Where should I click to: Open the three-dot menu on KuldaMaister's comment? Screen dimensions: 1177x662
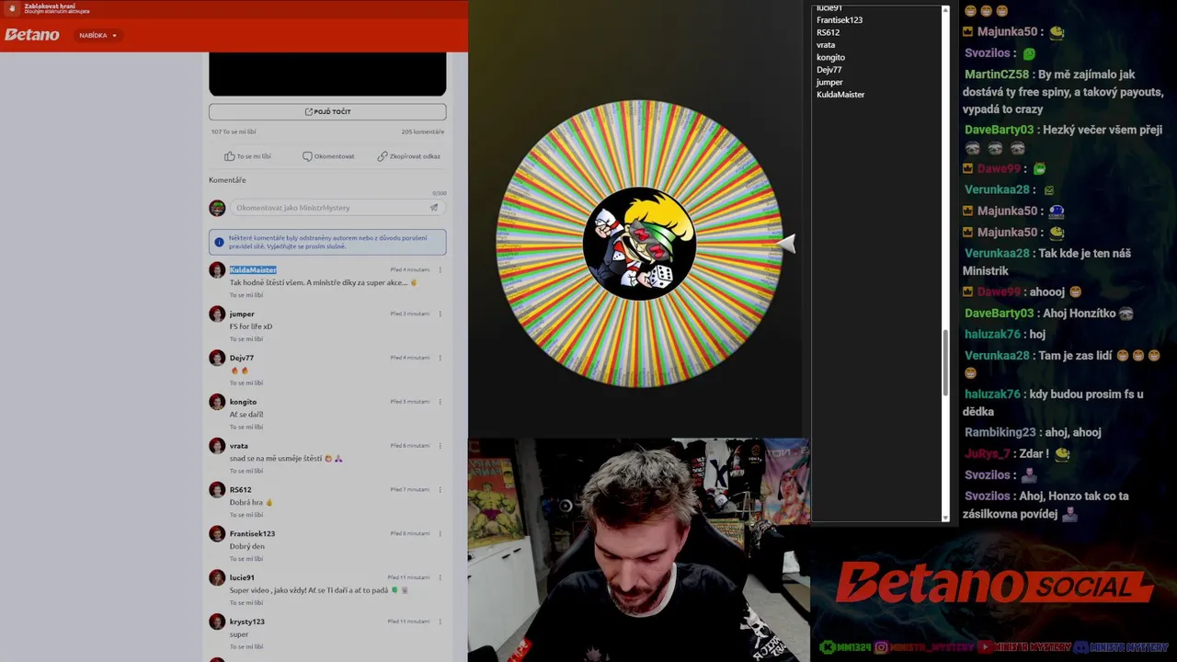[440, 269]
